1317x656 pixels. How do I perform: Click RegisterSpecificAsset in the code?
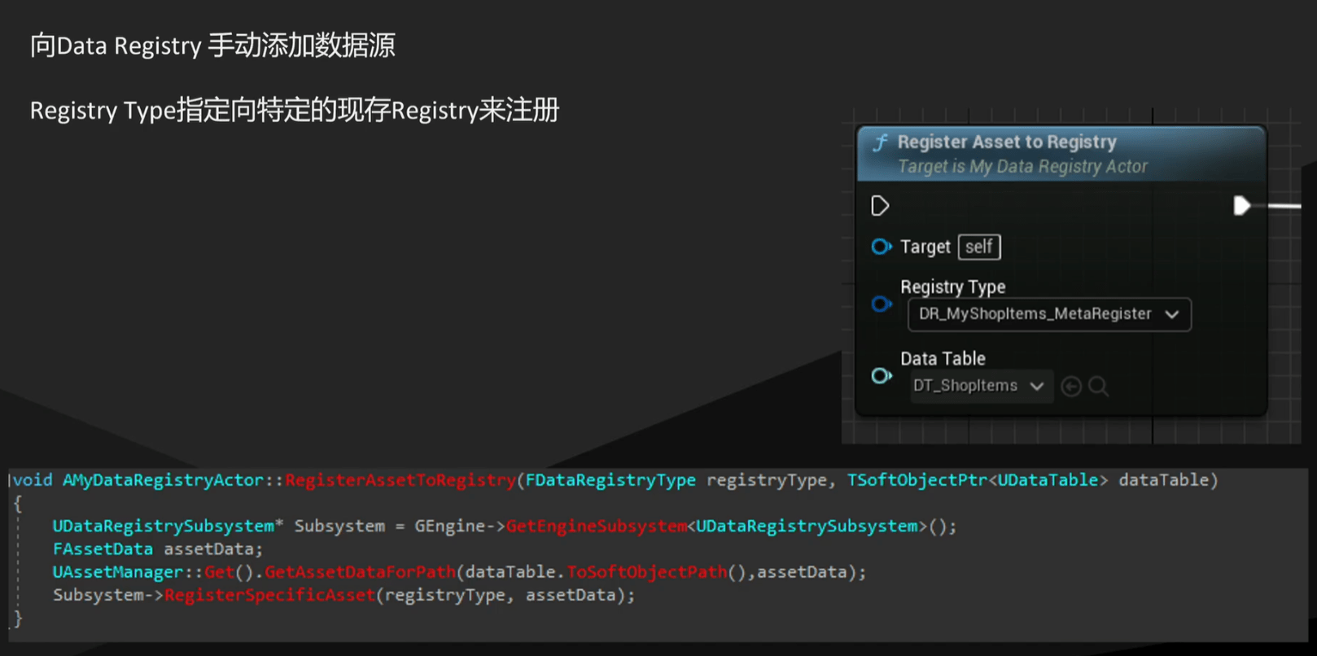tap(269, 595)
